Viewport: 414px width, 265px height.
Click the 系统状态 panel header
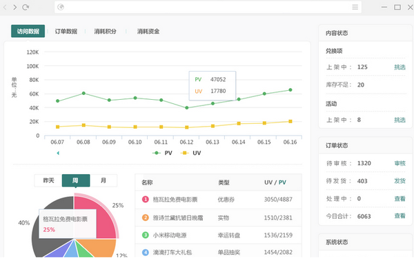[366, 242]
